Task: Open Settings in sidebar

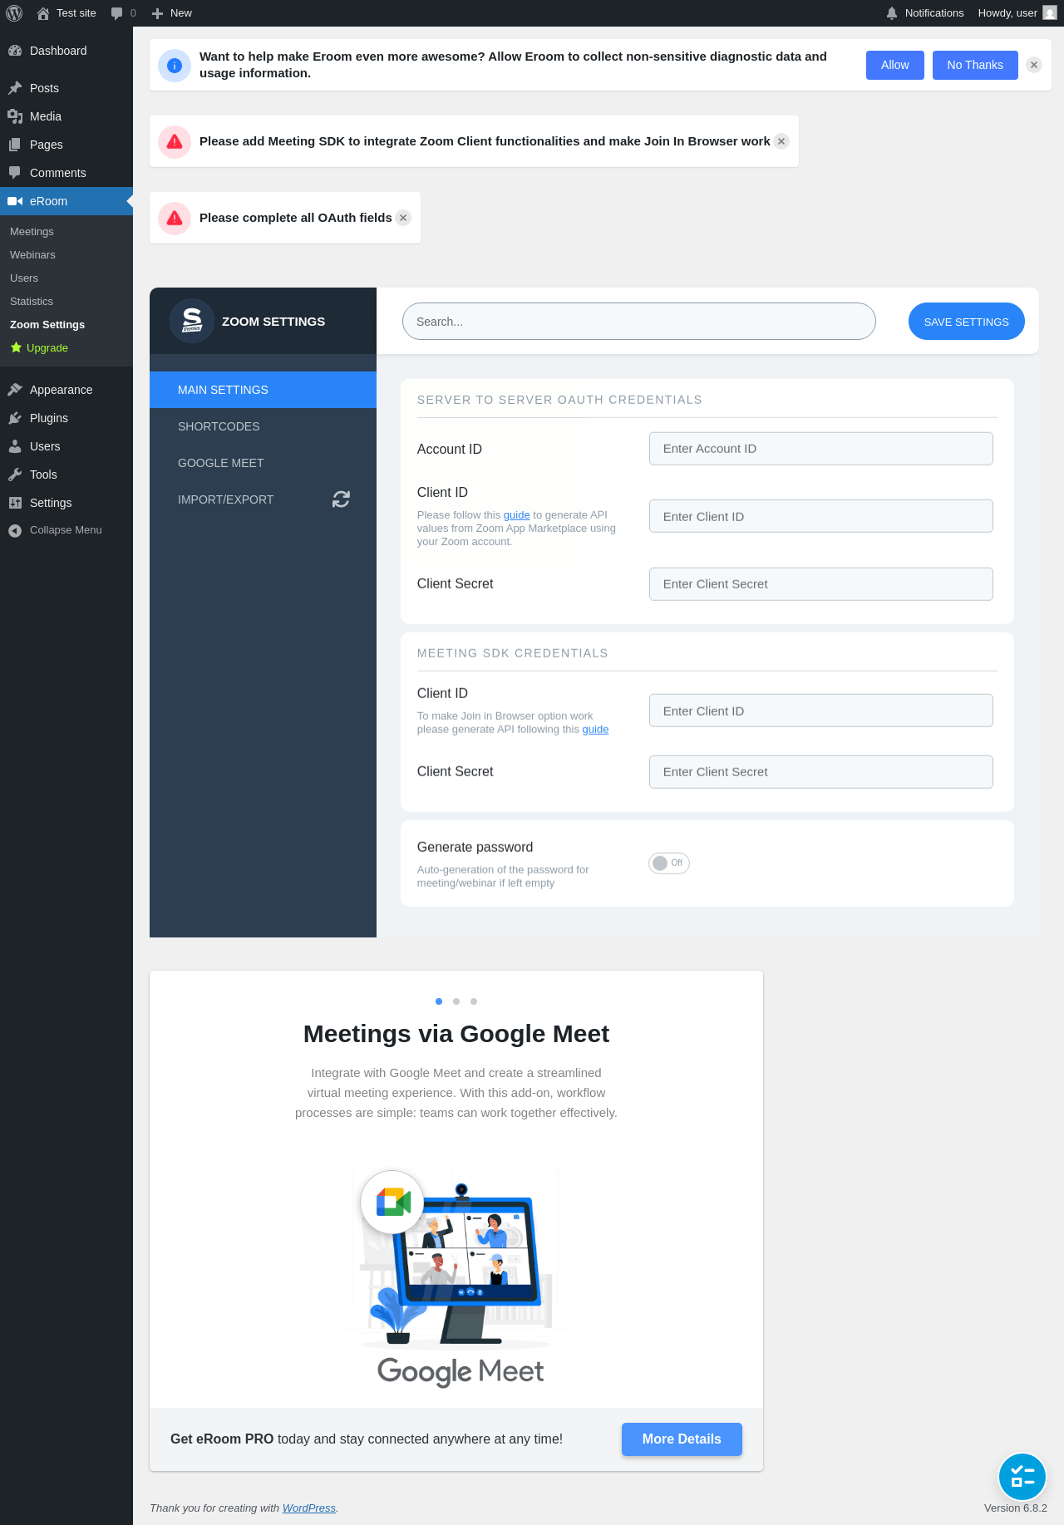Action: (x=66, y=503)
